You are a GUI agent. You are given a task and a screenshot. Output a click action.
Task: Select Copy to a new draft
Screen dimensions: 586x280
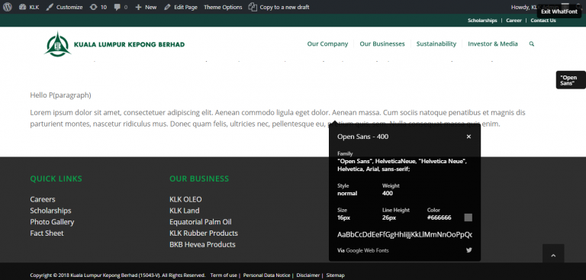pos(279,7)
